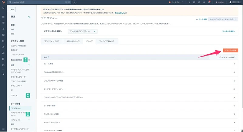Click the 戻る back button
243x132 pixels.
11,9
